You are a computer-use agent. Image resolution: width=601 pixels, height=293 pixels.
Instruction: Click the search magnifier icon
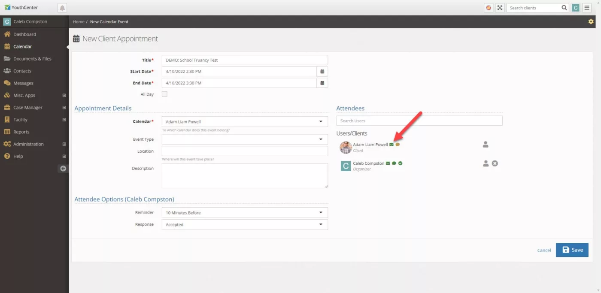[565, 8]
